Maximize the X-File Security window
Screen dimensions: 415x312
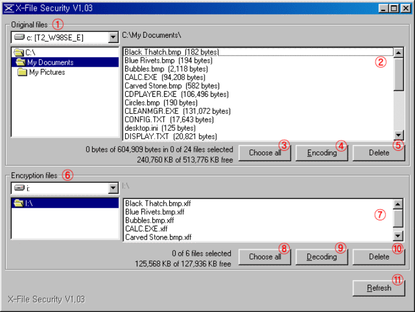pos(394,8)
